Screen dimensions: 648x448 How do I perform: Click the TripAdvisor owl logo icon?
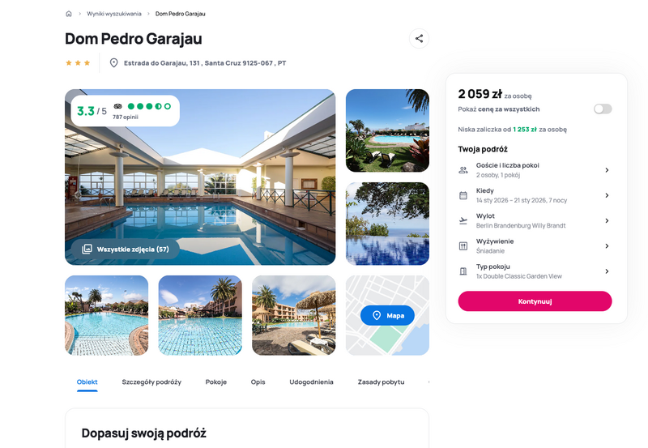117,106
